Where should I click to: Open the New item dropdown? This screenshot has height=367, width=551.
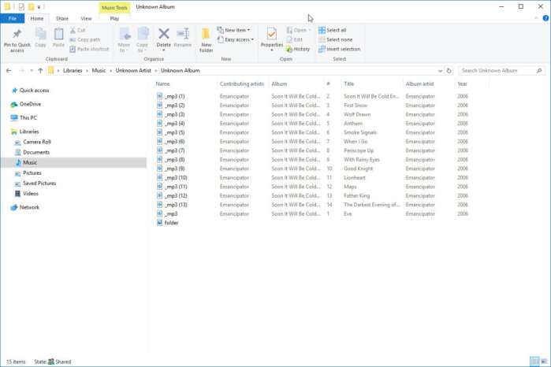coord(236,30)
